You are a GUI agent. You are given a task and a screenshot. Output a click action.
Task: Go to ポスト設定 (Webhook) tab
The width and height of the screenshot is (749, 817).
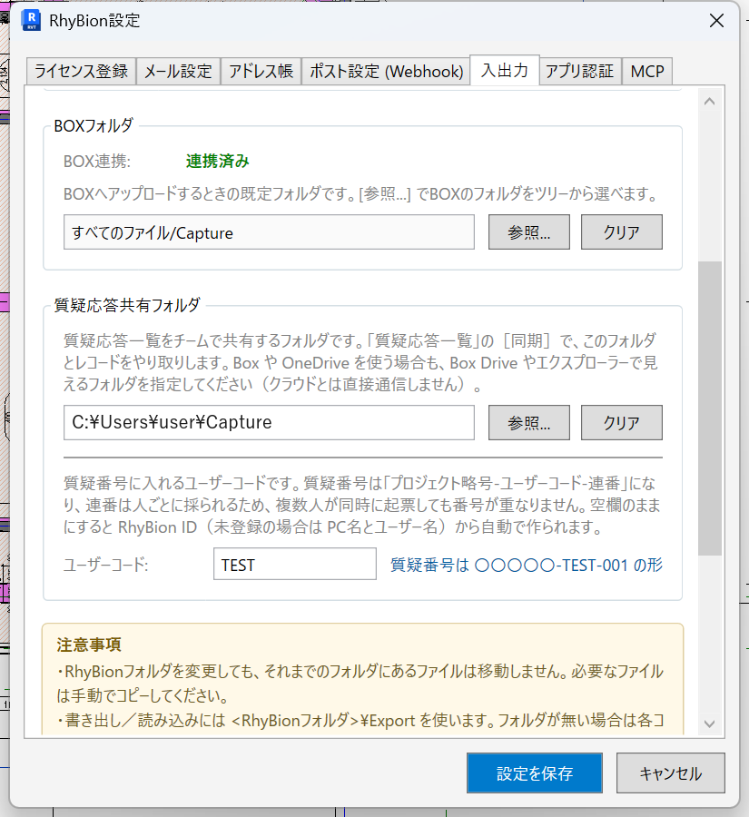tap(386, 71)
